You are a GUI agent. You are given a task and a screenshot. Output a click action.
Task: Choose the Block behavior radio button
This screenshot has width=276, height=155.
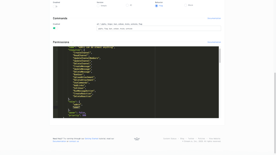coord(186,5)
